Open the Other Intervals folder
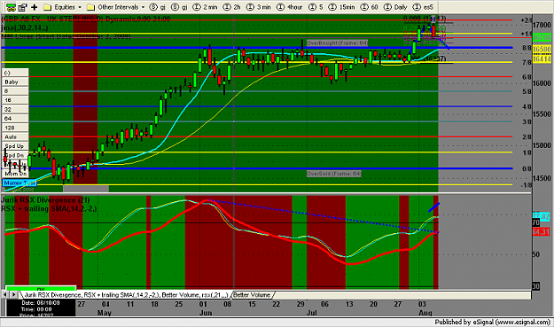 tap(113, 7)
